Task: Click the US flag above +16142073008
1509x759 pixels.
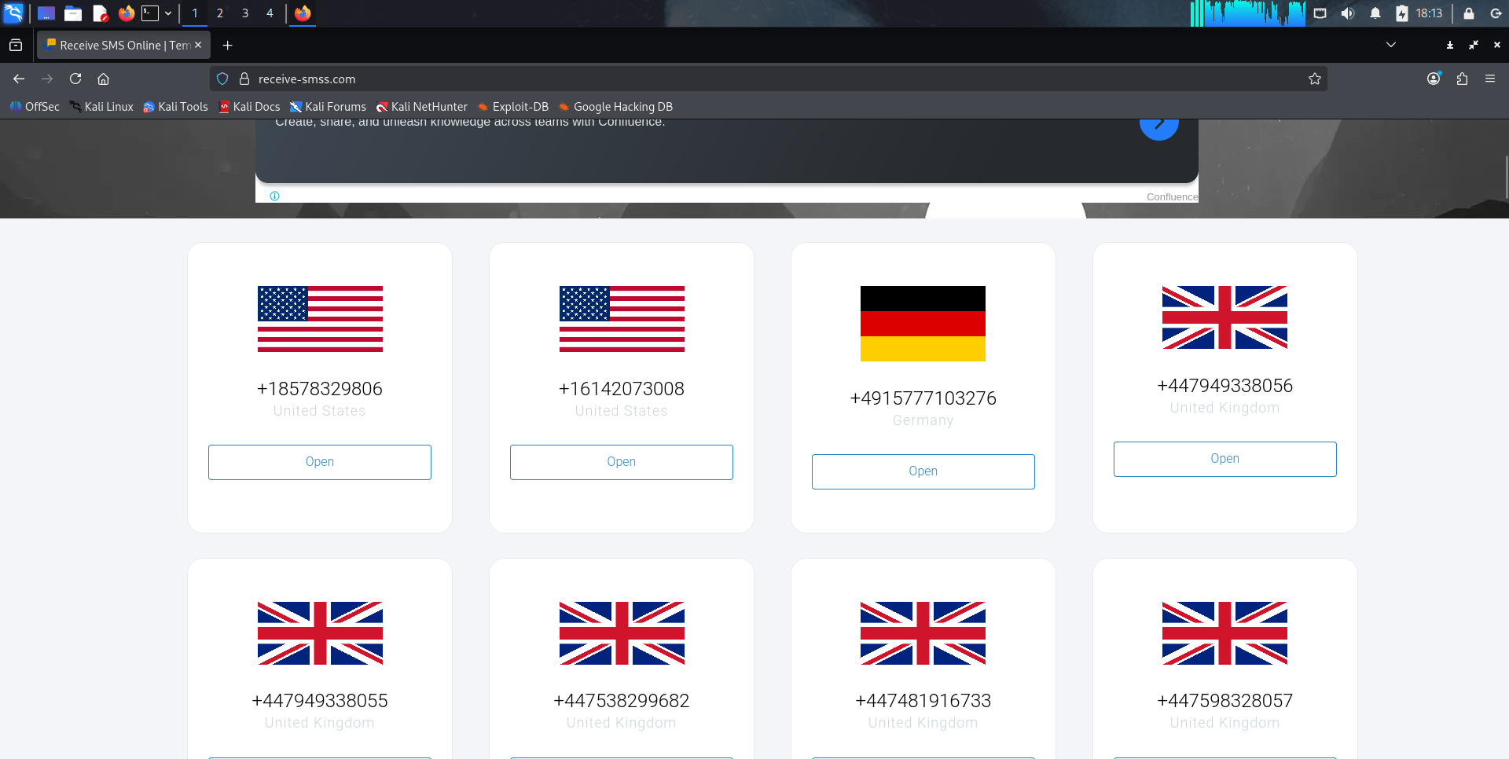Action: pyautogui.click(x=622, y=319)
